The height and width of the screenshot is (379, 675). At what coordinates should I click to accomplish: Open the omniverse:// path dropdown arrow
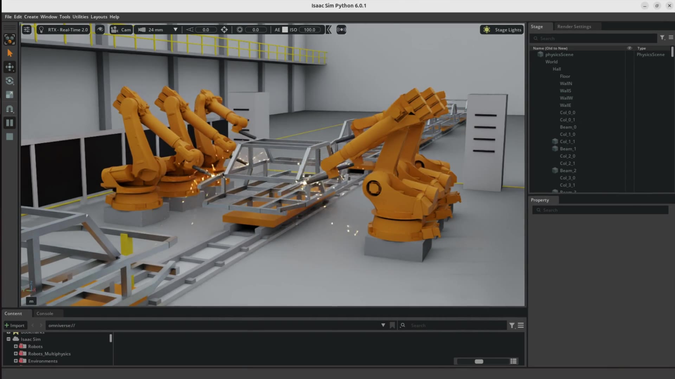coord(383,326)
